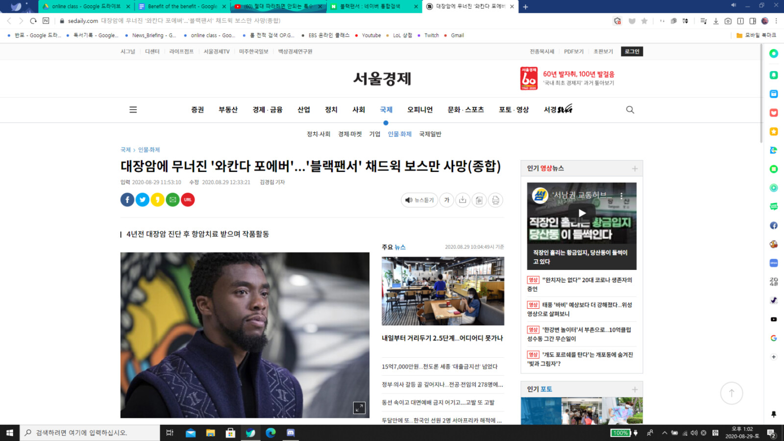The image size is (784, 441).
Task: Expand 인기 포토 section plus
Action: (x=635, y=390)
